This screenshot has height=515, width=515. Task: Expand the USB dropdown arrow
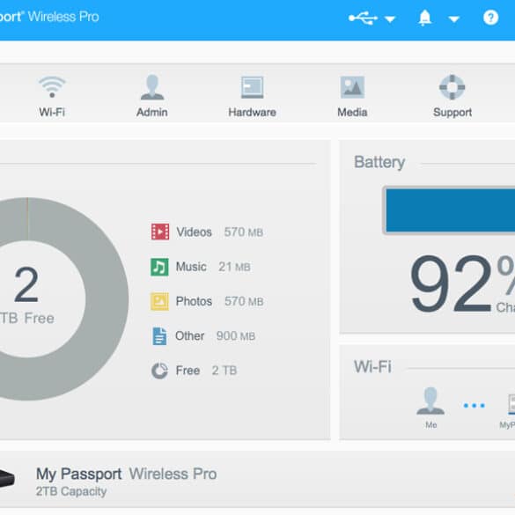pyautogui.click(x=390, y=19)
